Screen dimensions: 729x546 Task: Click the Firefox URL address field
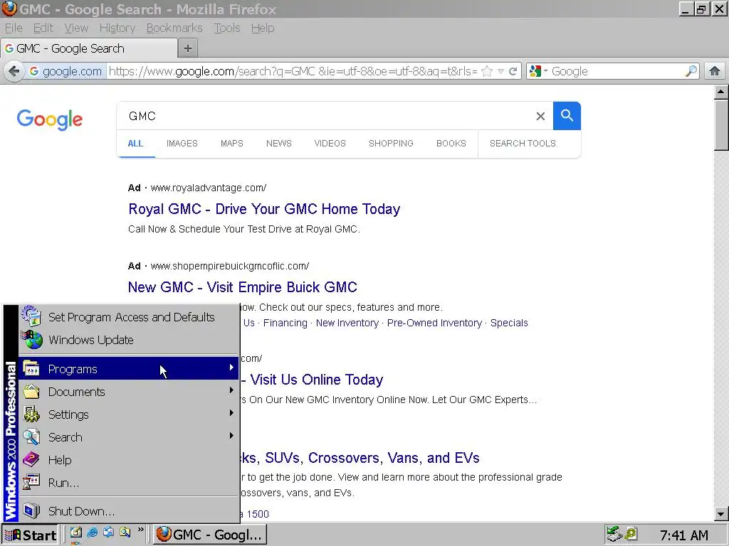click(x=293, y=72)
